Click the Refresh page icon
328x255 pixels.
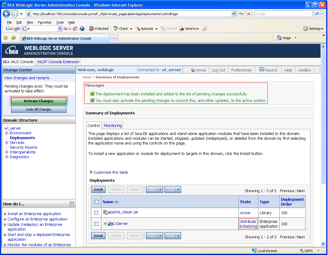coord(241,14)
